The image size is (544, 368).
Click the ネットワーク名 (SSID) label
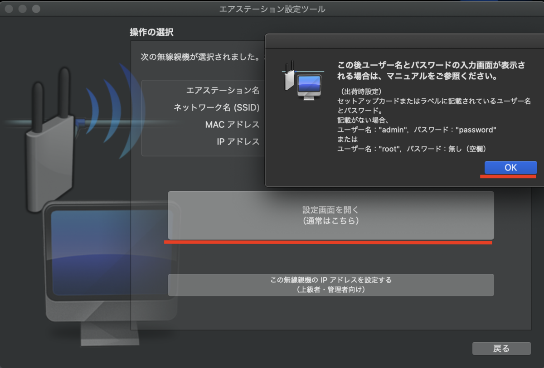pyautogui.click(x=217, y=107)
